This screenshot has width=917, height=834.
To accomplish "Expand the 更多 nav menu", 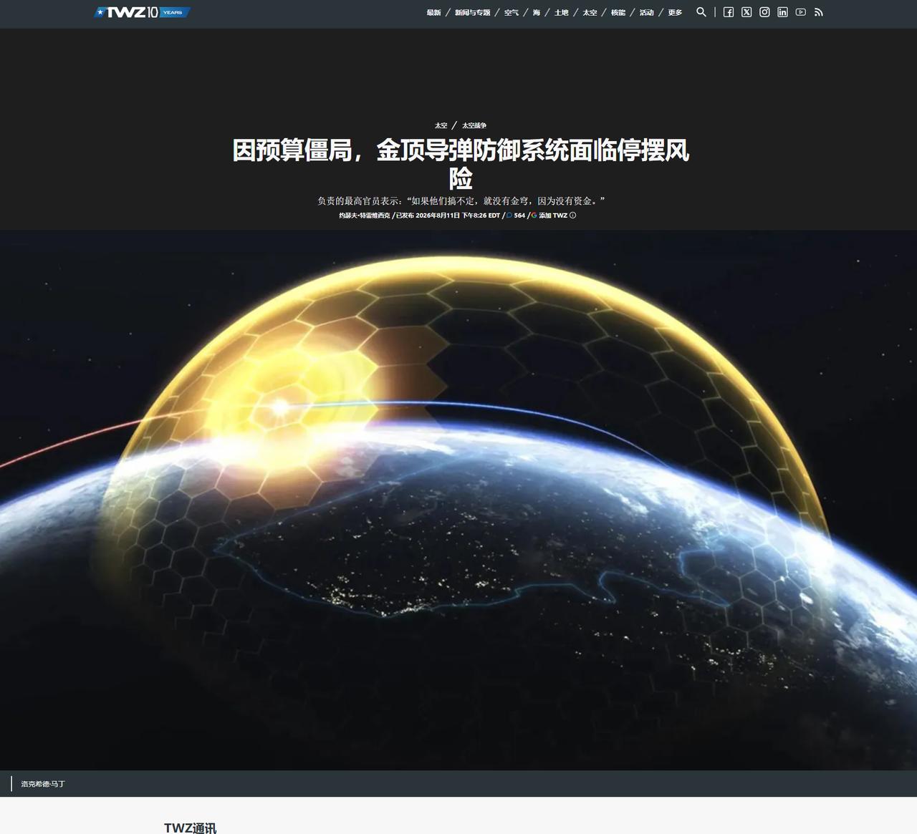I will (675, 13).
